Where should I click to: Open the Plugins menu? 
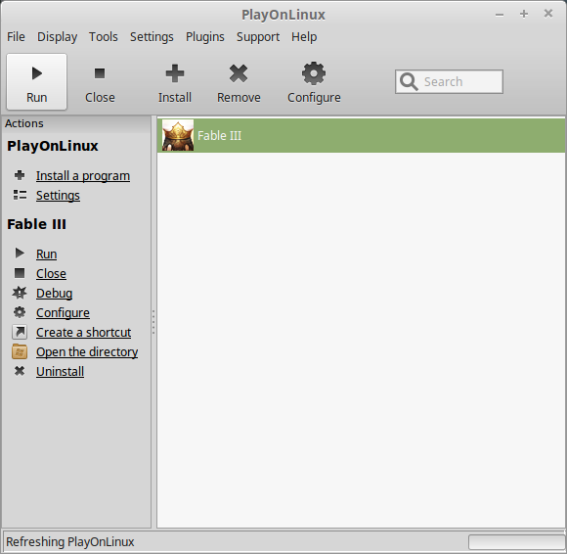[x=205, y=37]
